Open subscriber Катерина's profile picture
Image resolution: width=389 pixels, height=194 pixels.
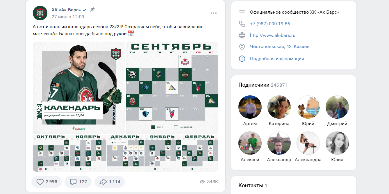pos(279,107)
